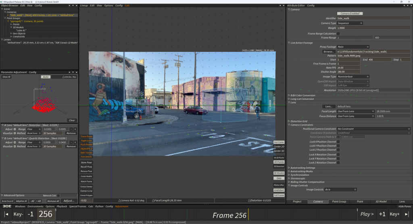
Task: Open Proxy Footage Main dropdown
Action: 353,47
